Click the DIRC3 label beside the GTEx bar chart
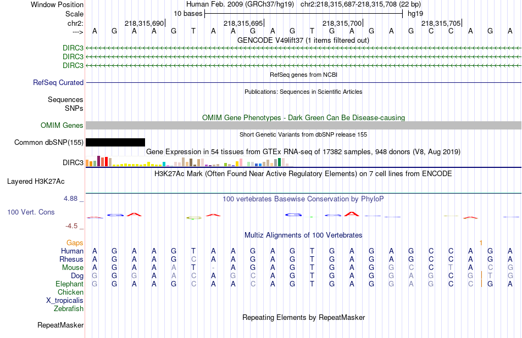The width and height of the screenshot is (522, 338). pyautogui.click(x=73, y=162)
